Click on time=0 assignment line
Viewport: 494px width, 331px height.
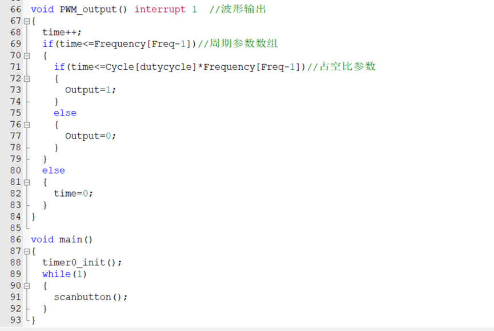(73, 194)
